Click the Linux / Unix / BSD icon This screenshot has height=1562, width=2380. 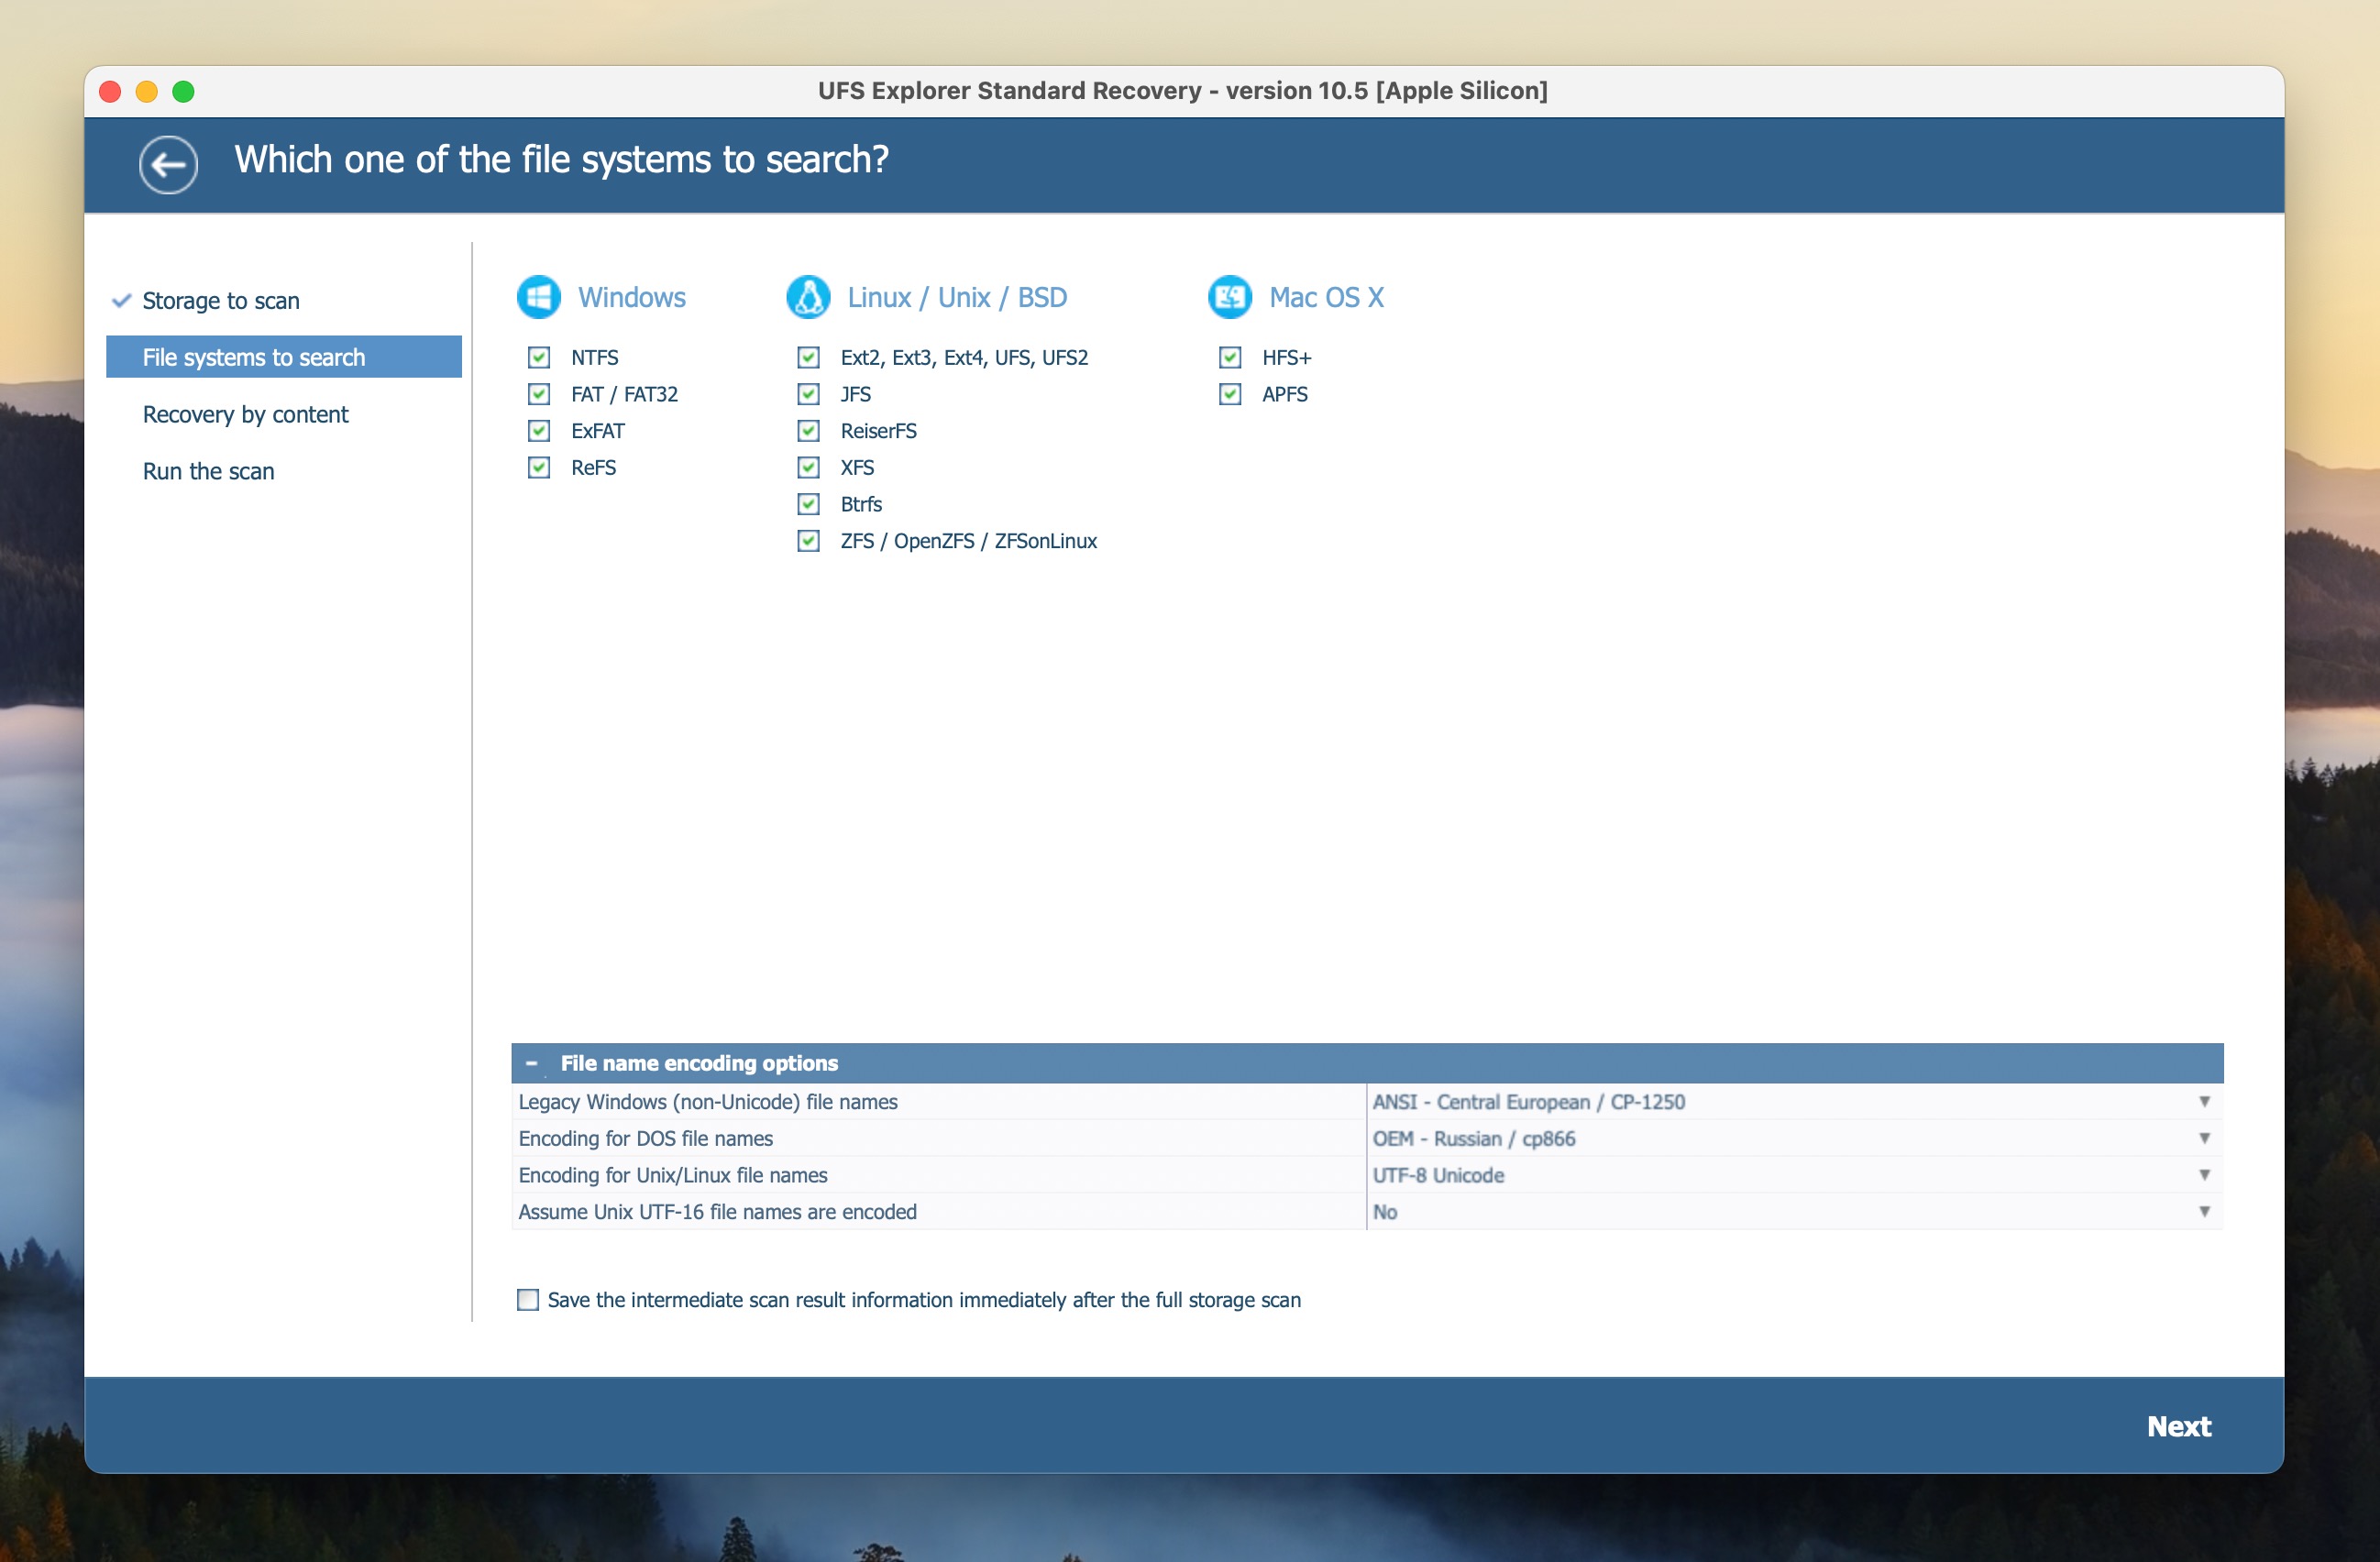click(806, 294)
